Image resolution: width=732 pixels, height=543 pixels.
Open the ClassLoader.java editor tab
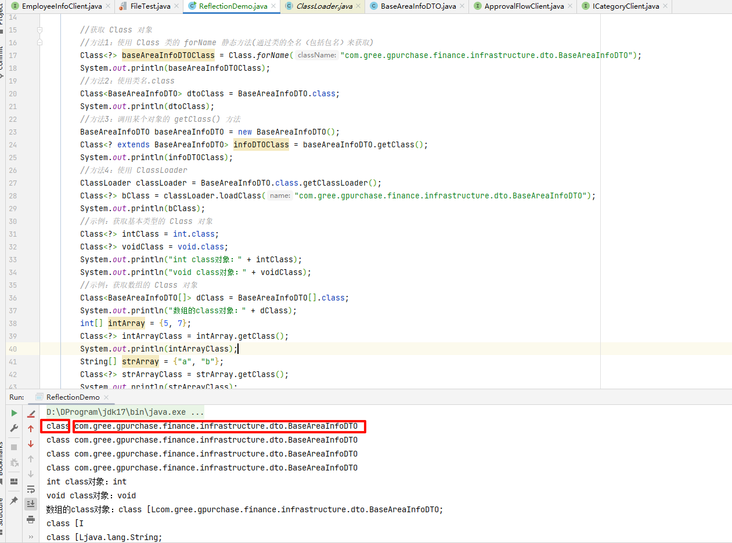(x=324, y=6)
